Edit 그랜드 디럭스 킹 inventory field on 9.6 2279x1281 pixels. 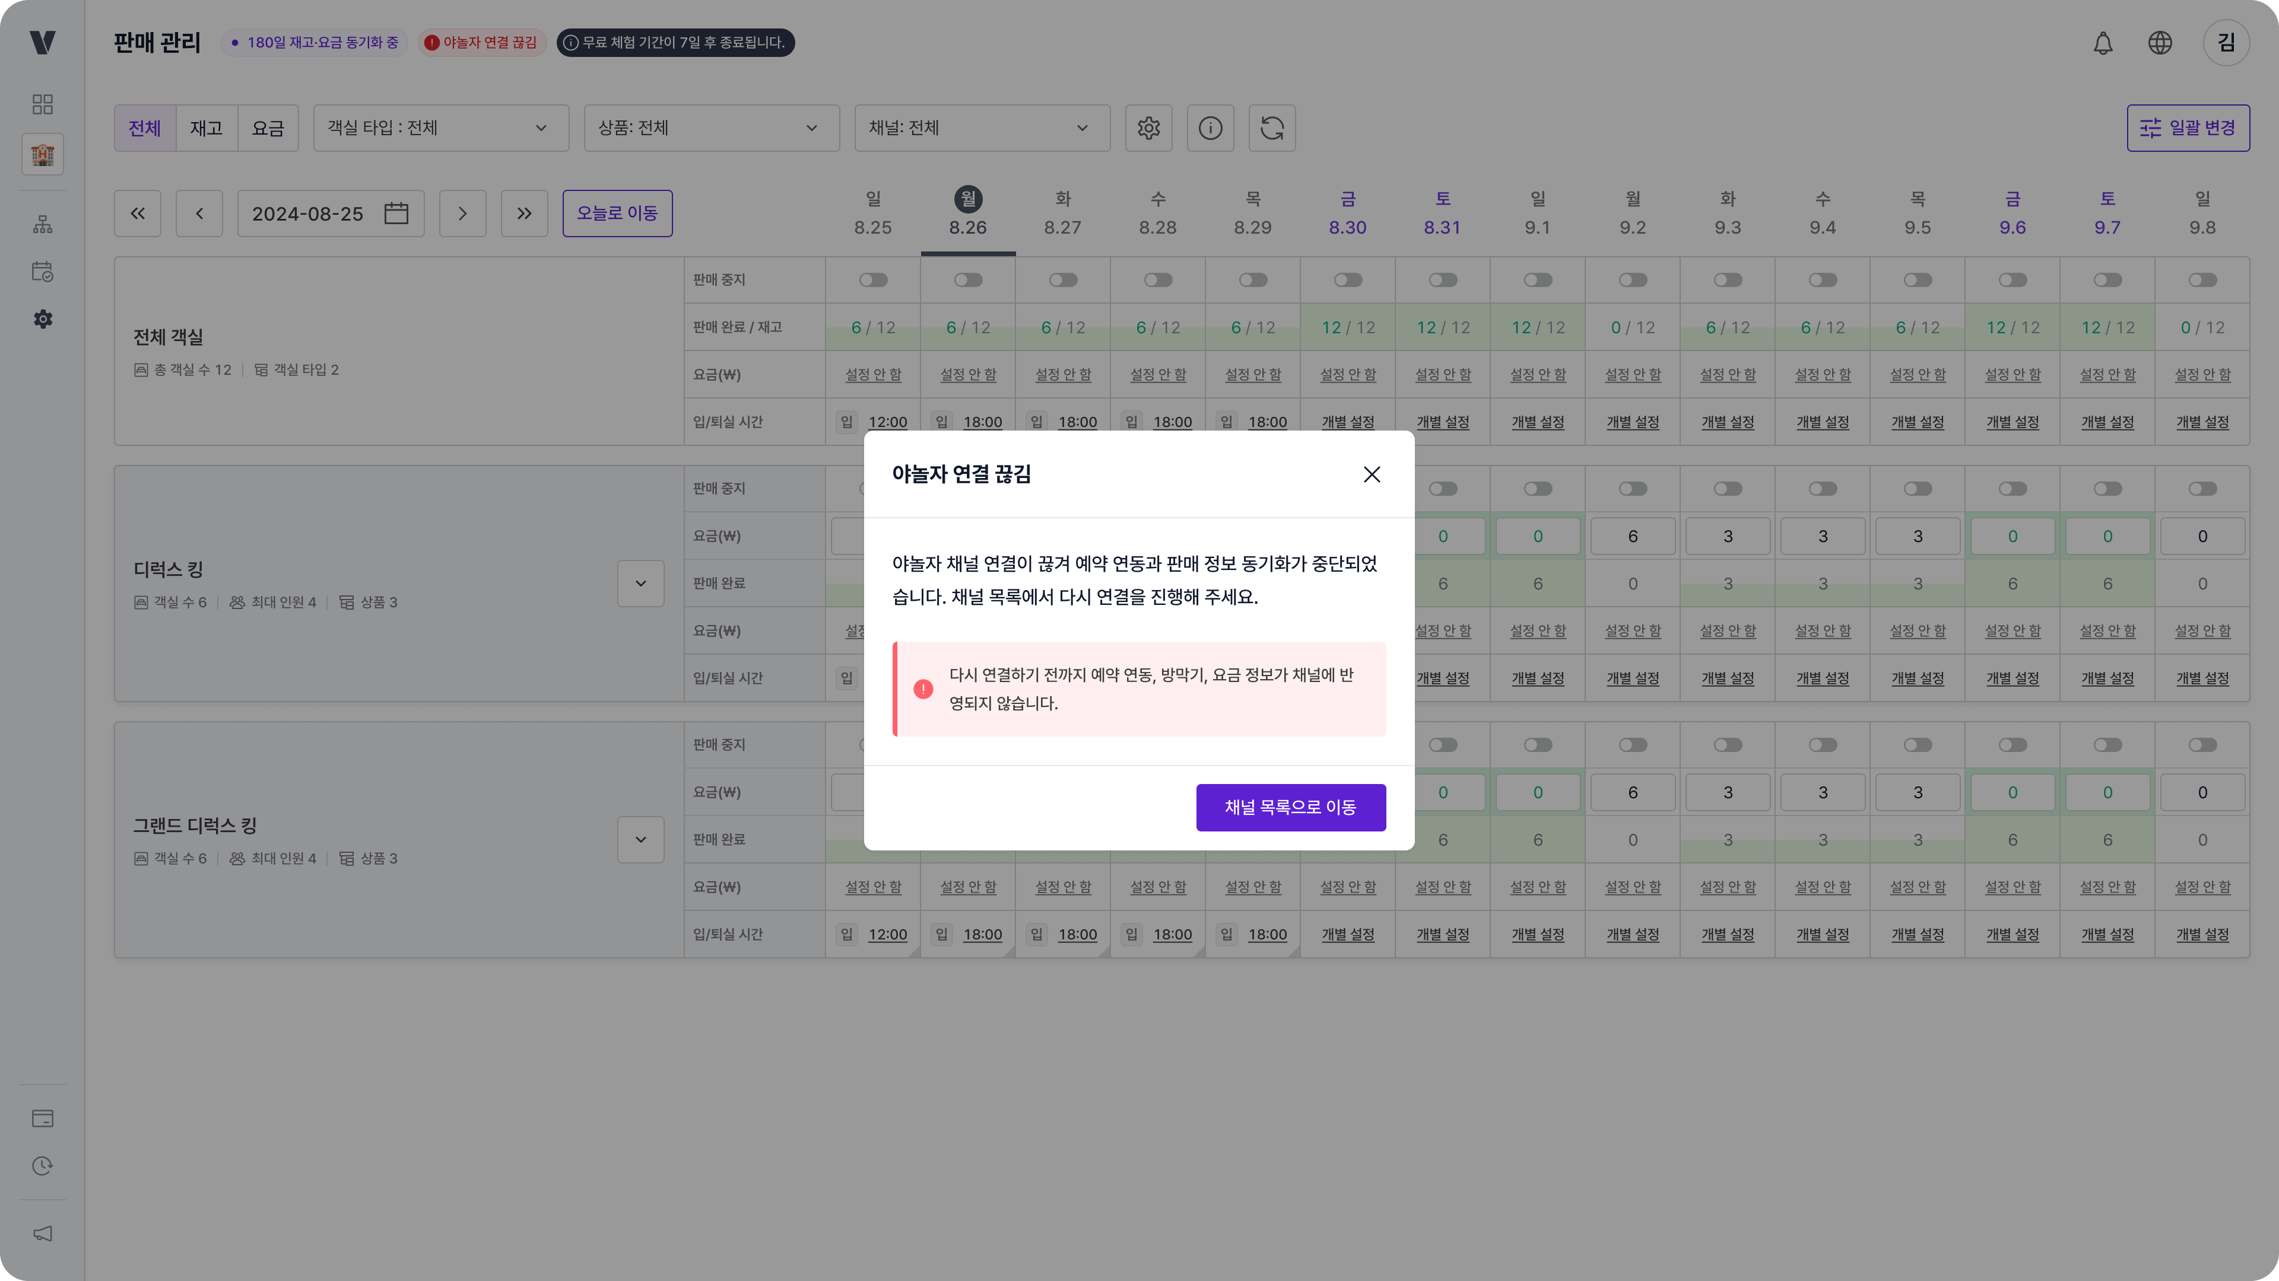pos(2013,793)
